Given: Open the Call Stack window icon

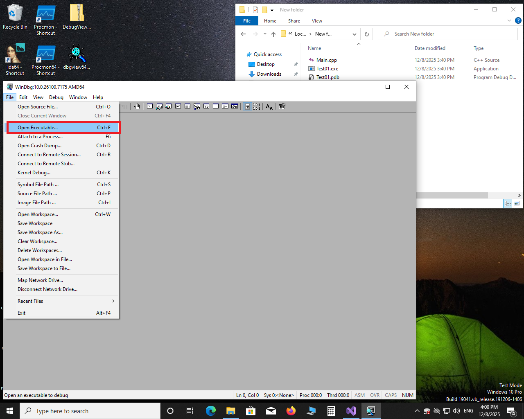Looking at the screenshot, I should 197,106.
